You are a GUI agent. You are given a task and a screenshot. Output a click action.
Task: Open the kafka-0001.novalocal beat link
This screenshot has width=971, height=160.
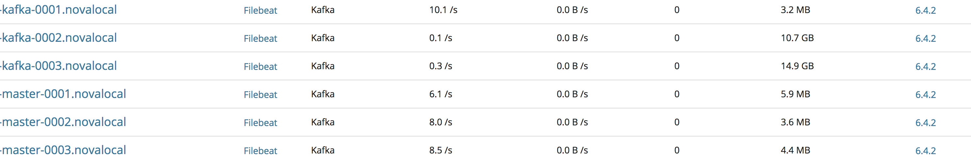point(58,9)
